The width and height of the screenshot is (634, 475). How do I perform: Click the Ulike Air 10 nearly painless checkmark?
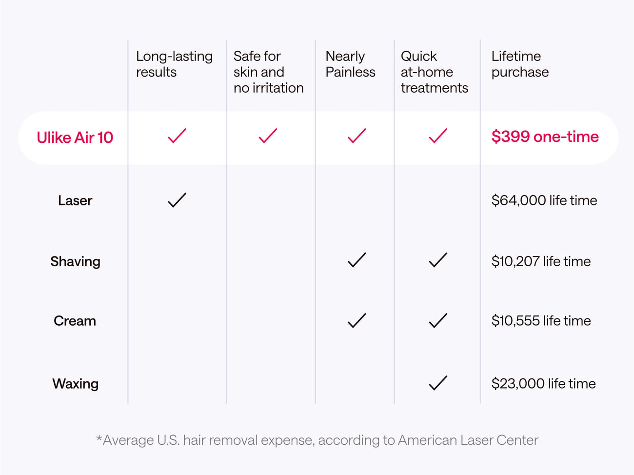pos(357,136)
